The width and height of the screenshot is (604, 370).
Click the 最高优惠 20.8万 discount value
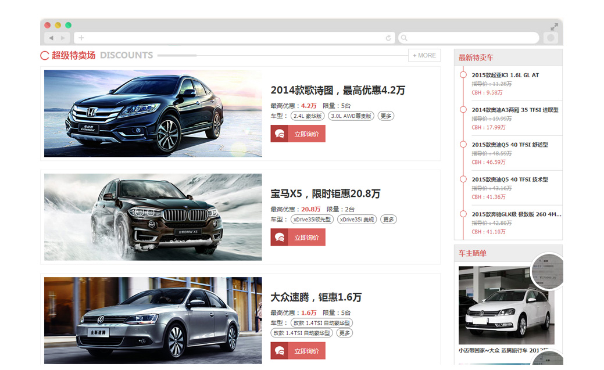click(x=310, y=210)
